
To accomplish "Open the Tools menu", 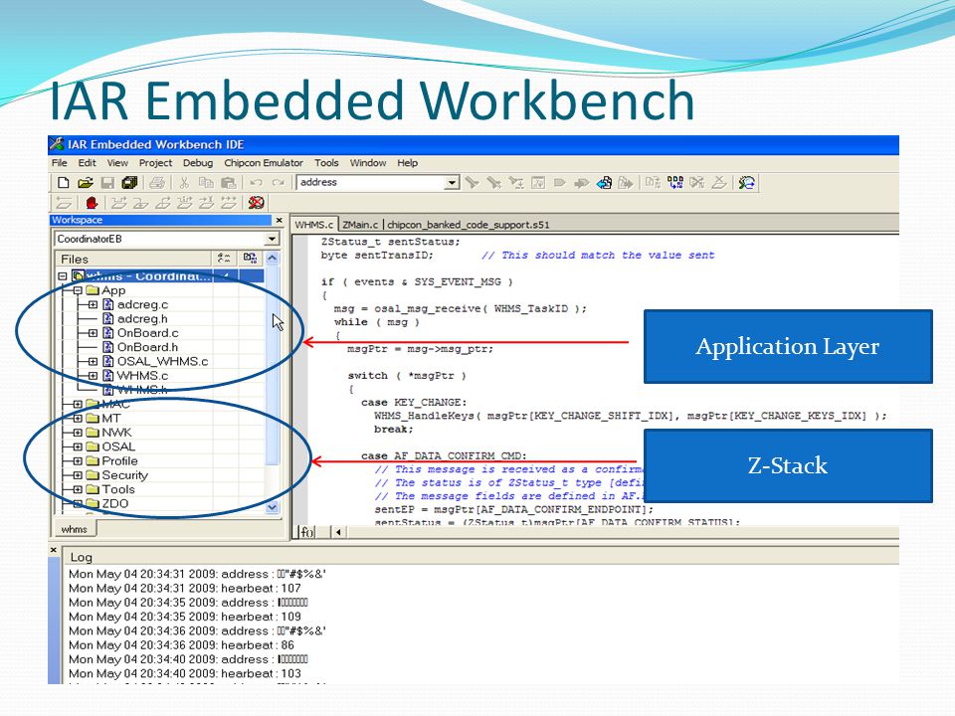I will tap(326, 163).
